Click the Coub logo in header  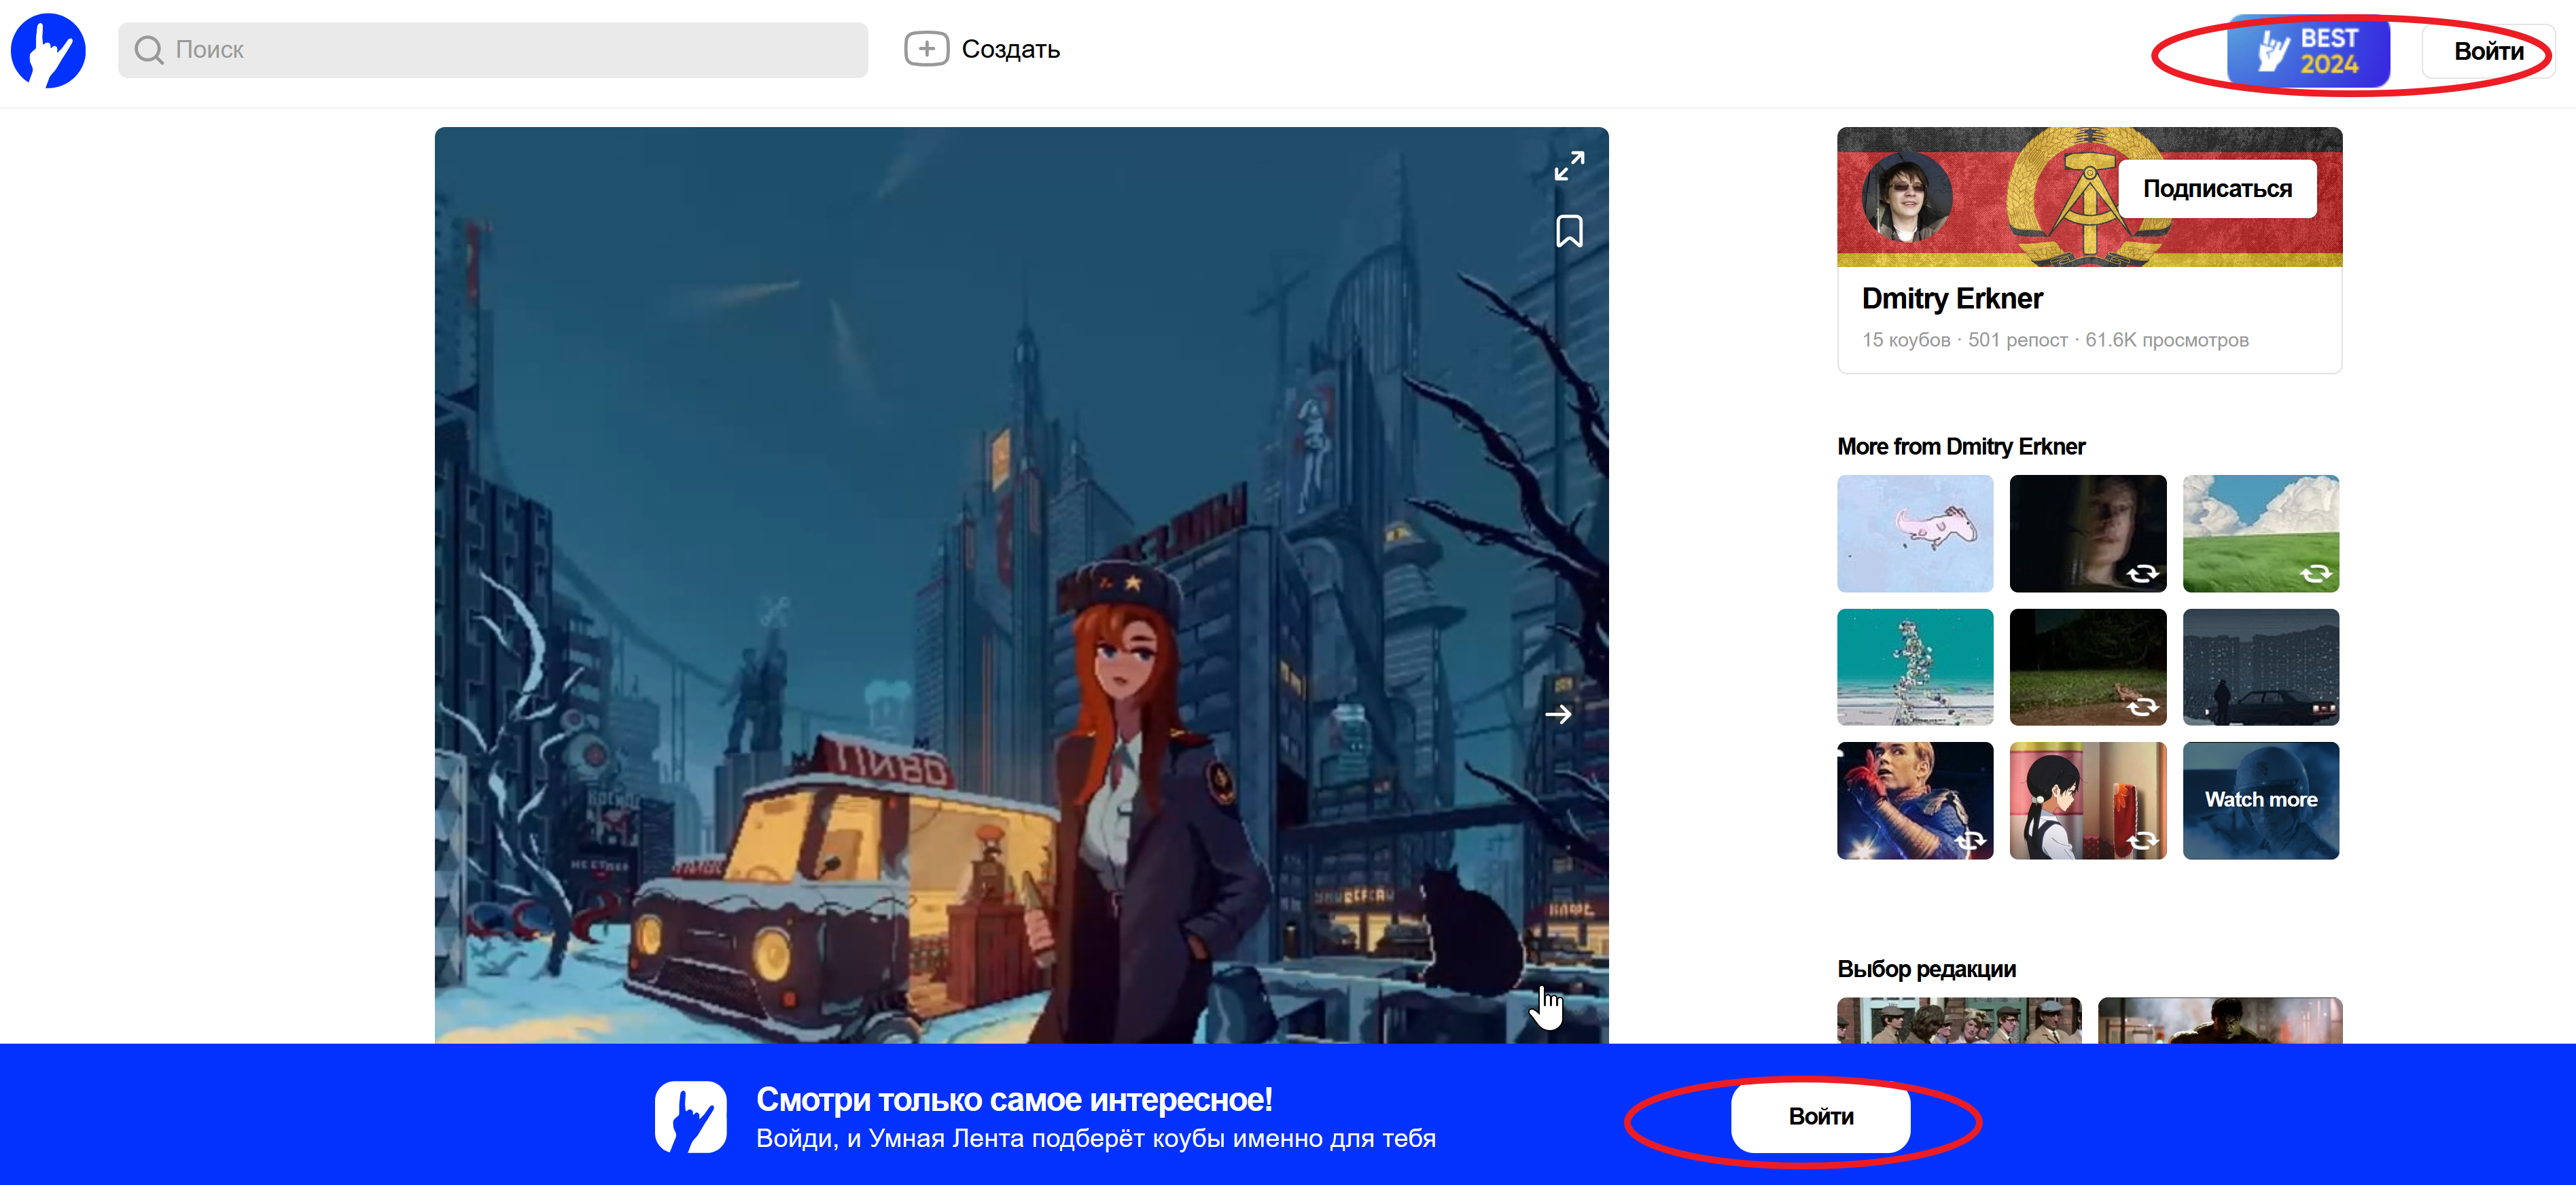click(x=48, y=50)
